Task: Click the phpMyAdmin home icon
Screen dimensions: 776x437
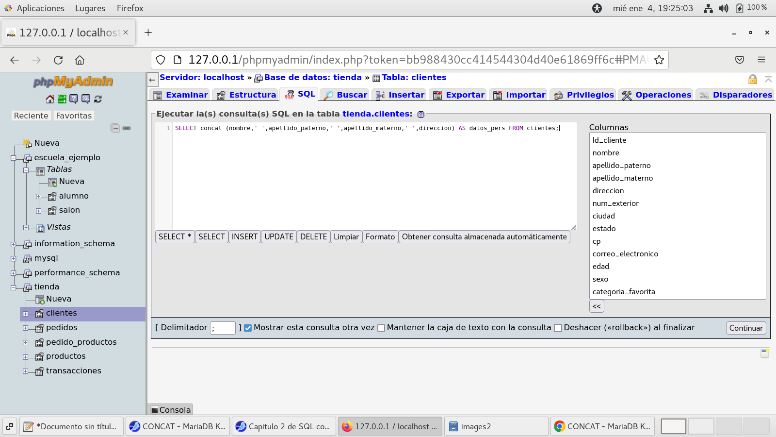Action: click(x=50, y=99)
